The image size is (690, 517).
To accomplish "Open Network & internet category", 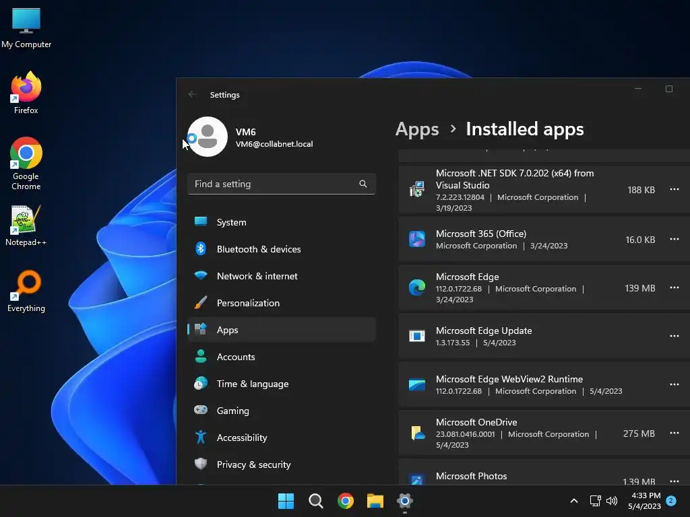I will click(x=282, y=276).
